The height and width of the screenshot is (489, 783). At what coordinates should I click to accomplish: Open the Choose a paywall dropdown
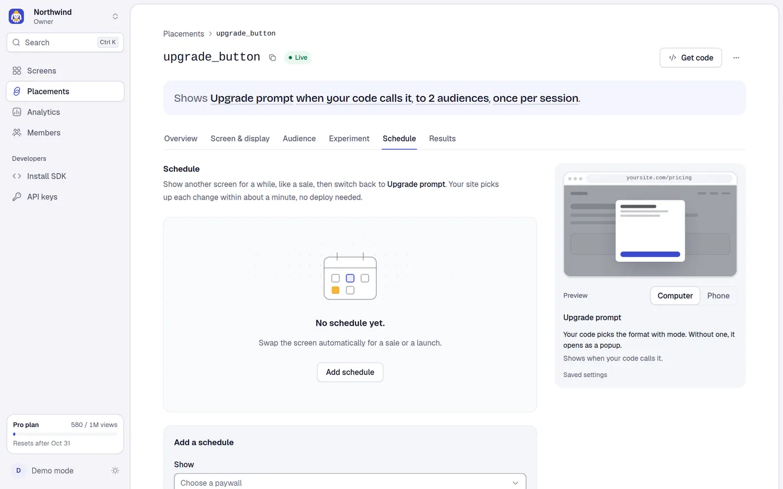tap(350, 482)
